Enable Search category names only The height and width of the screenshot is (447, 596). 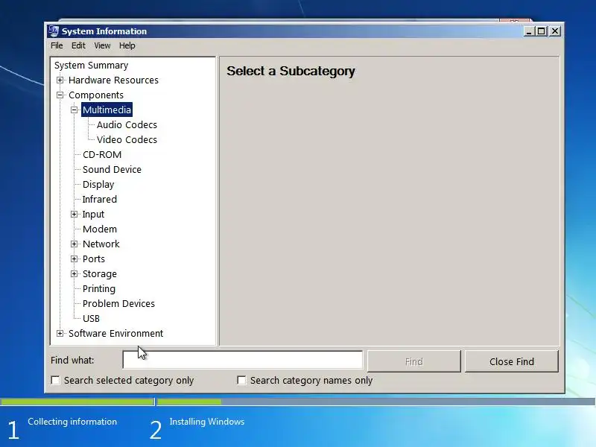(241, 380)
